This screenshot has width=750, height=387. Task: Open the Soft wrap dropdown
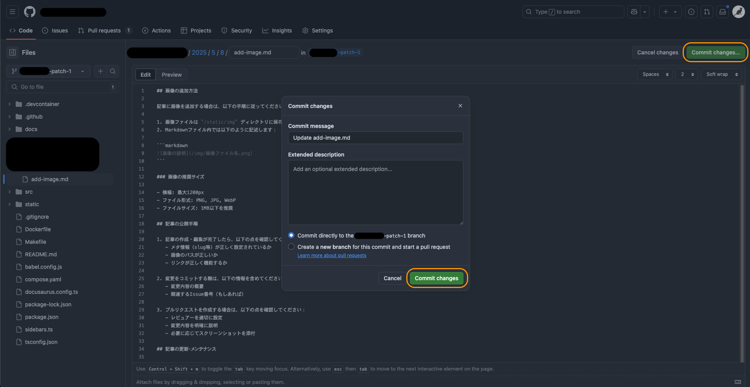[722, 74]
